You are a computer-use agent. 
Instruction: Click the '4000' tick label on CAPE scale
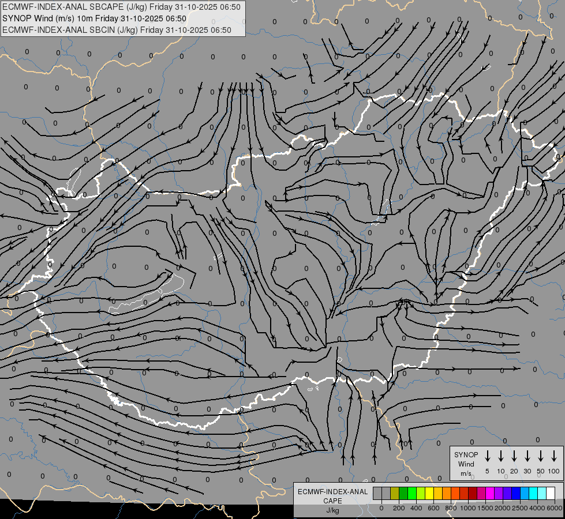pos(537,508)
